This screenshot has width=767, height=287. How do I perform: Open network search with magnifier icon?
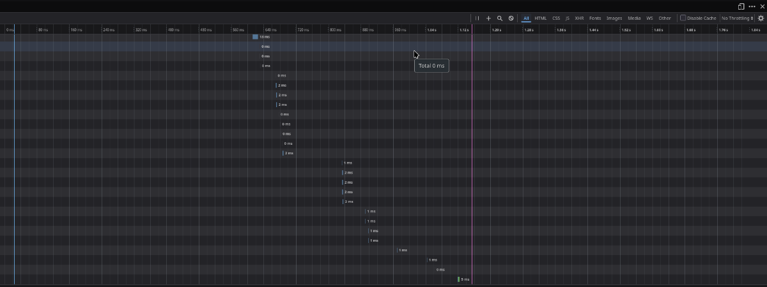pyautogui.click(x=500, y=18)
